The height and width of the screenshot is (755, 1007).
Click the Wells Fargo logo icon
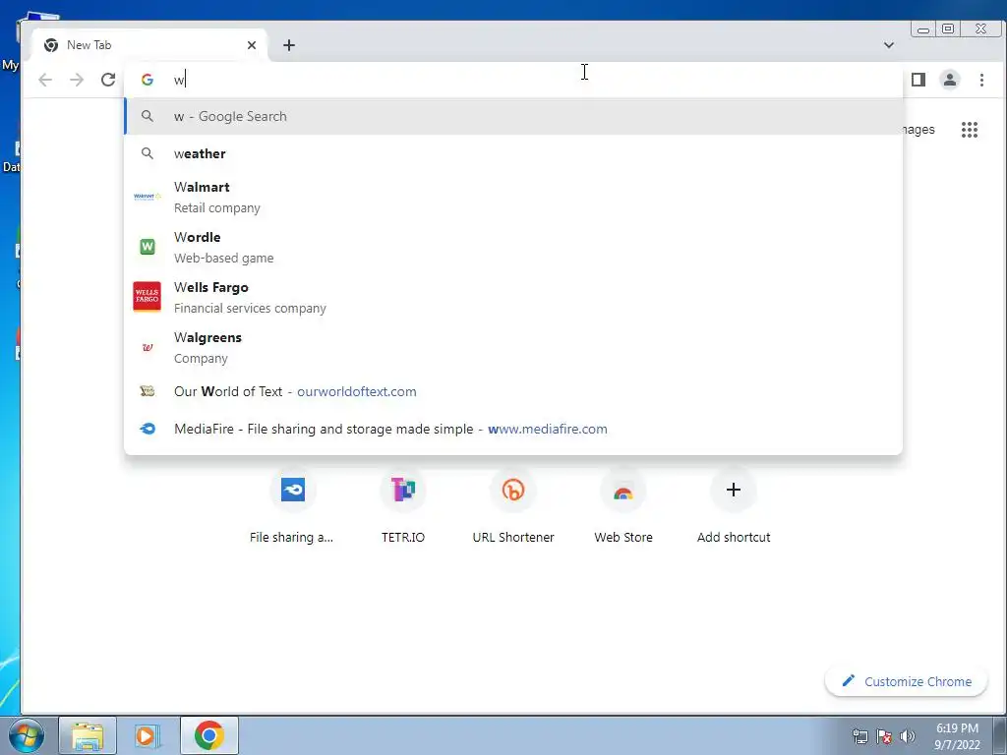[148, 296]
